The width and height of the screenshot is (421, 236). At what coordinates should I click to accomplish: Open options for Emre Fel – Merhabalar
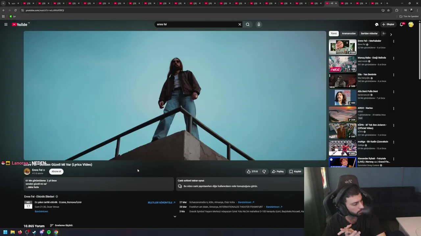coord(393,41)
